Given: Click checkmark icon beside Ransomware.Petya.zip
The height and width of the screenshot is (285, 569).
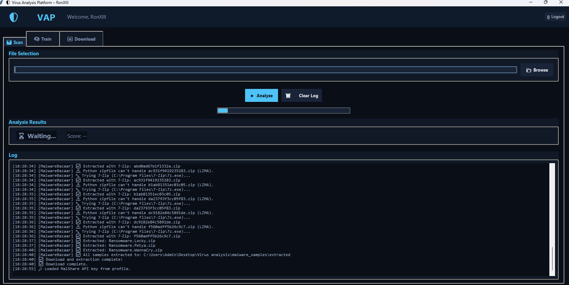Looking at the screenshot, I should pos(78,245).
